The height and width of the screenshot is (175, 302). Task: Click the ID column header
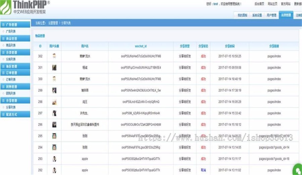40,46
